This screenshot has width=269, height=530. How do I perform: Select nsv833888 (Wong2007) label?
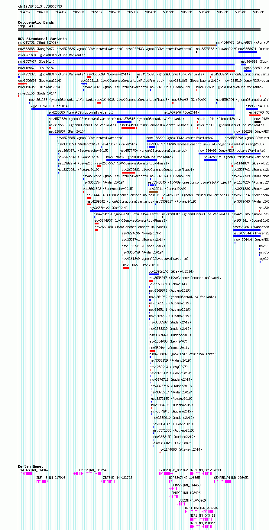(x=36, y=49)
